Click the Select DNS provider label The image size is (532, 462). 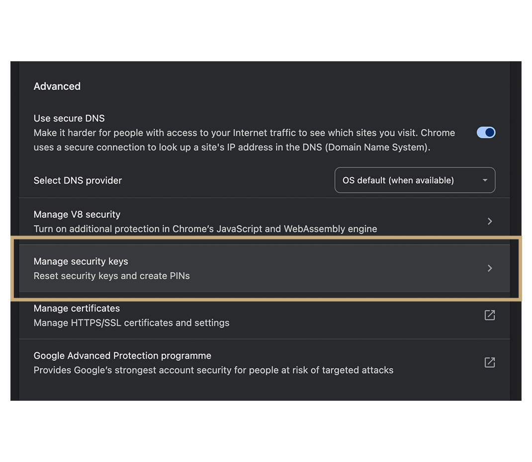click(78, 180)
